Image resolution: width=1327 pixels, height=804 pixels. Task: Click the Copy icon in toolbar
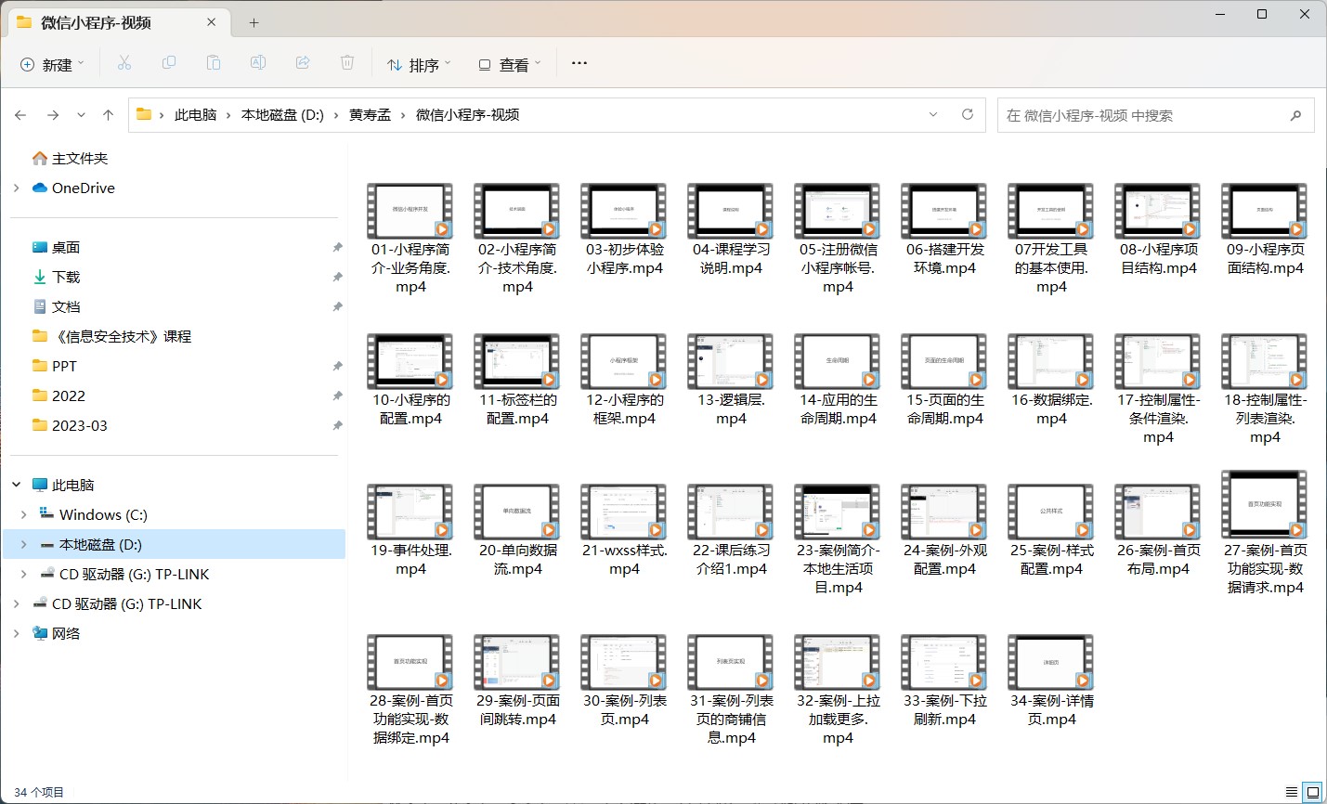pos(169,63)
